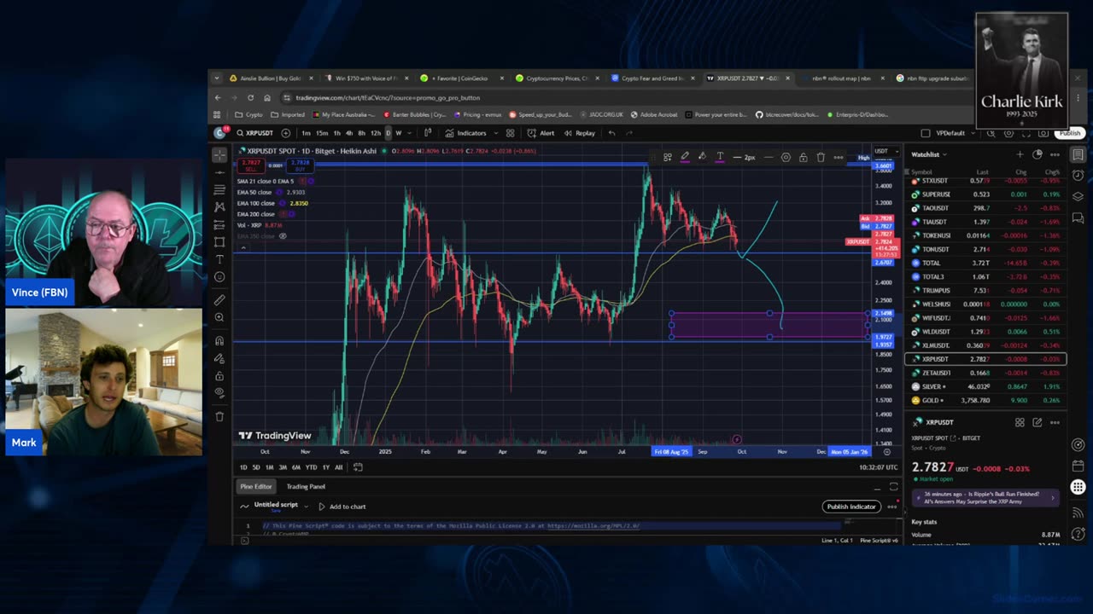Click the compare or add symbol plus icon
The width and height of the screenshot is (1093, 614).
285,133
